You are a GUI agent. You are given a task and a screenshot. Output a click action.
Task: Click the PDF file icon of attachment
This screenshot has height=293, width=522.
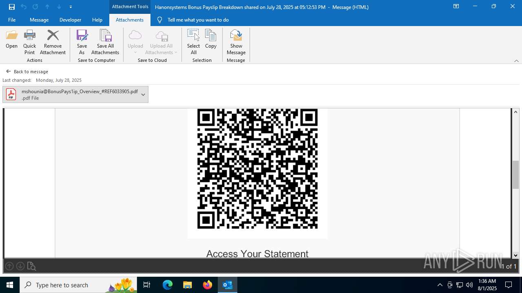click(11, 94)
